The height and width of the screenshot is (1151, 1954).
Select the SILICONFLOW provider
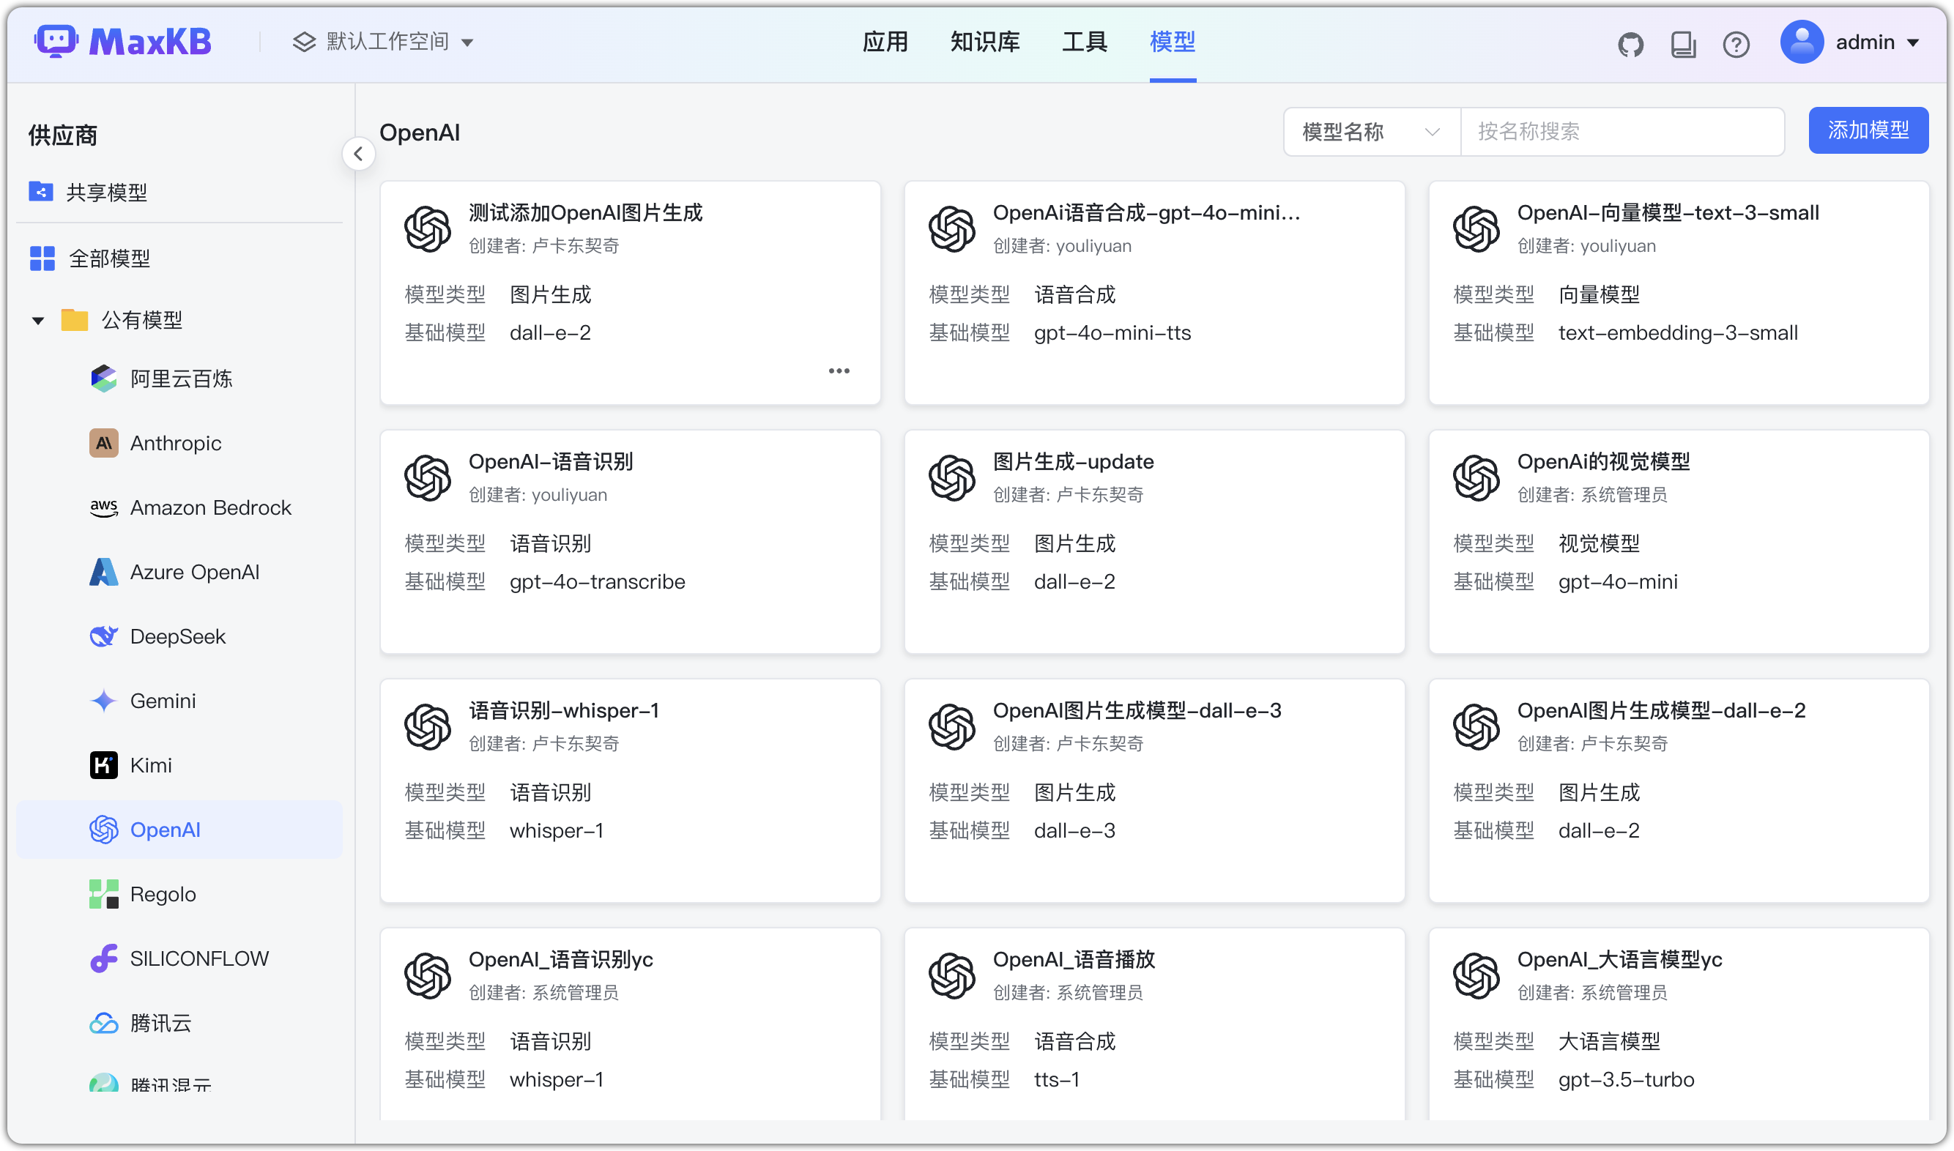pyautogui.click(x=179, y=958)
